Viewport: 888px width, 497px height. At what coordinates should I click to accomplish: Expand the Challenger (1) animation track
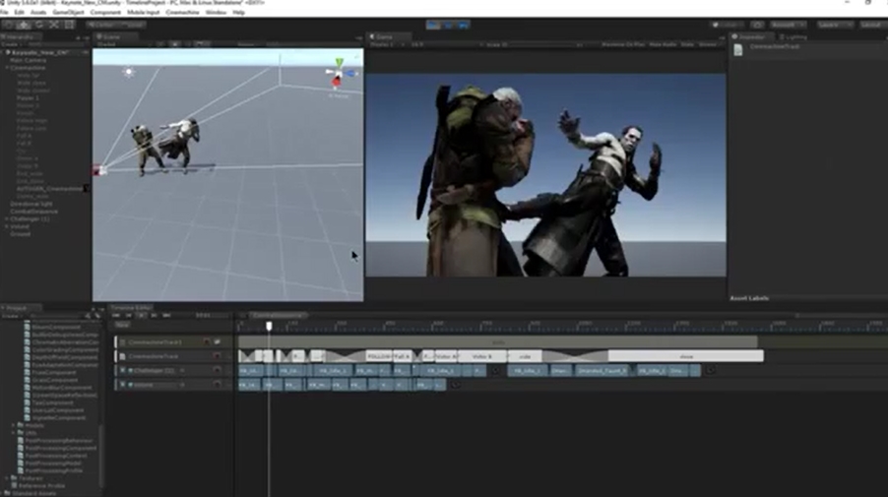[x=122, y=371]
